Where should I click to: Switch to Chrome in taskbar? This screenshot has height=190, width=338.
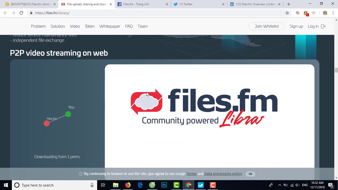click(189, 185)
